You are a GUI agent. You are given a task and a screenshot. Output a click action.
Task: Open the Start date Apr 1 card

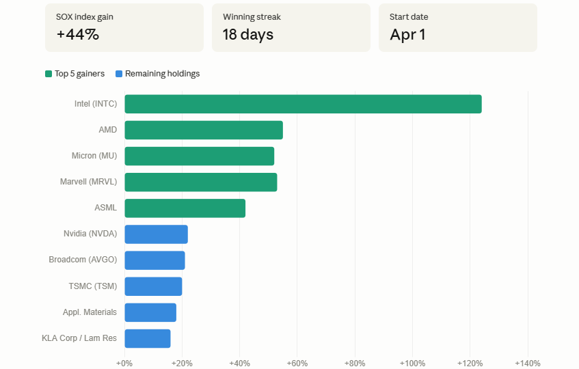458,27
